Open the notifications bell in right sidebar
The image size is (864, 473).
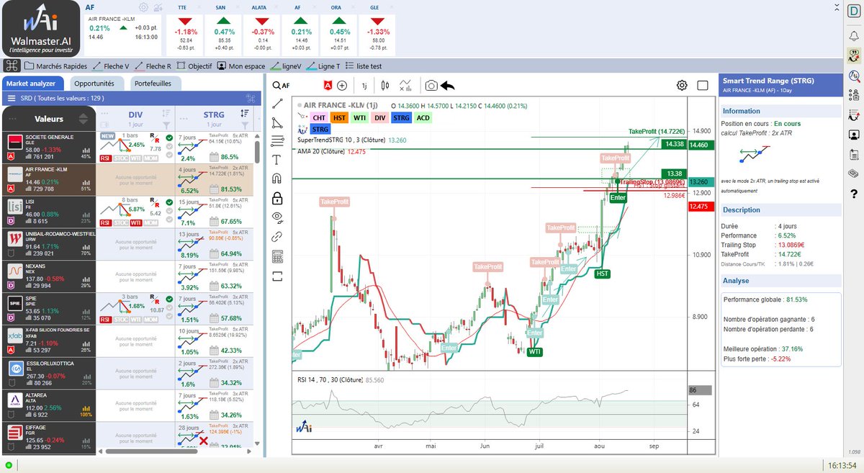(x=854, y=35)
